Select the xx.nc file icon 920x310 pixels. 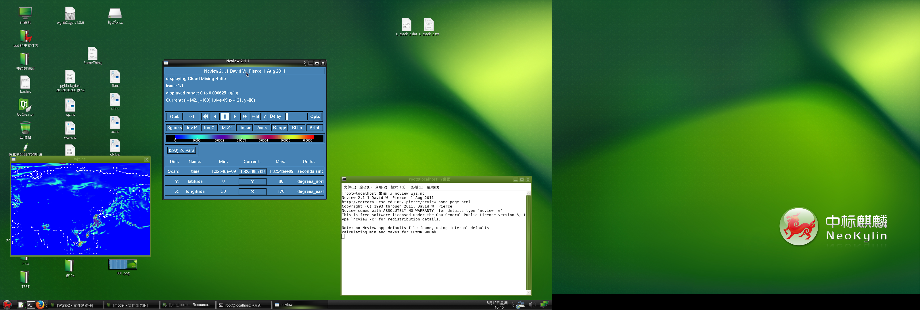[115, 125]
